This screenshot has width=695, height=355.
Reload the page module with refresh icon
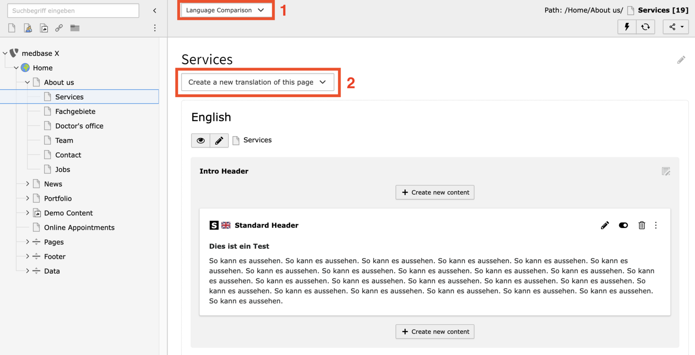pos(645,27)
